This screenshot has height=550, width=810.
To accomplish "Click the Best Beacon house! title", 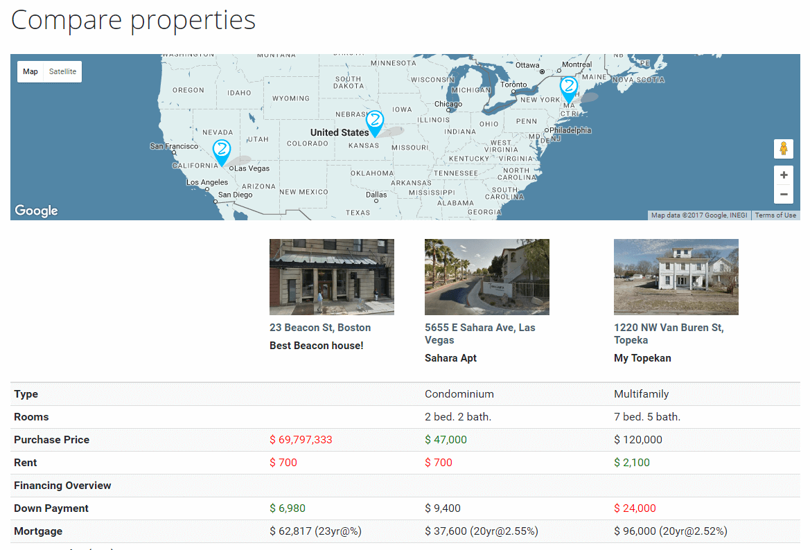I will pyautogui.click(x=316, y=346).
